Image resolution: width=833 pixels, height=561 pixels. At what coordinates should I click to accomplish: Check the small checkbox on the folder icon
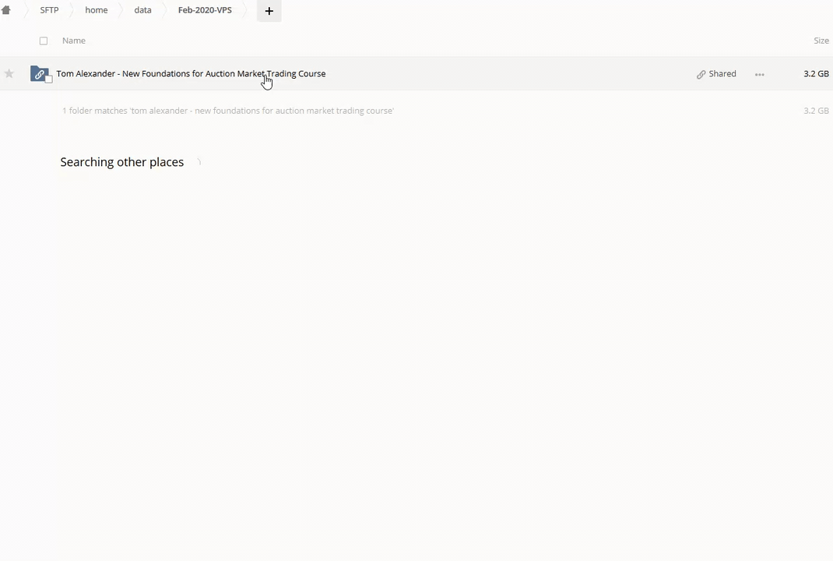click(48, 79)
